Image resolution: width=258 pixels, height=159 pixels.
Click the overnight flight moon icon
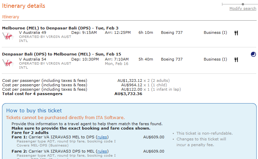pyautogui.click(x=253, y=54)
